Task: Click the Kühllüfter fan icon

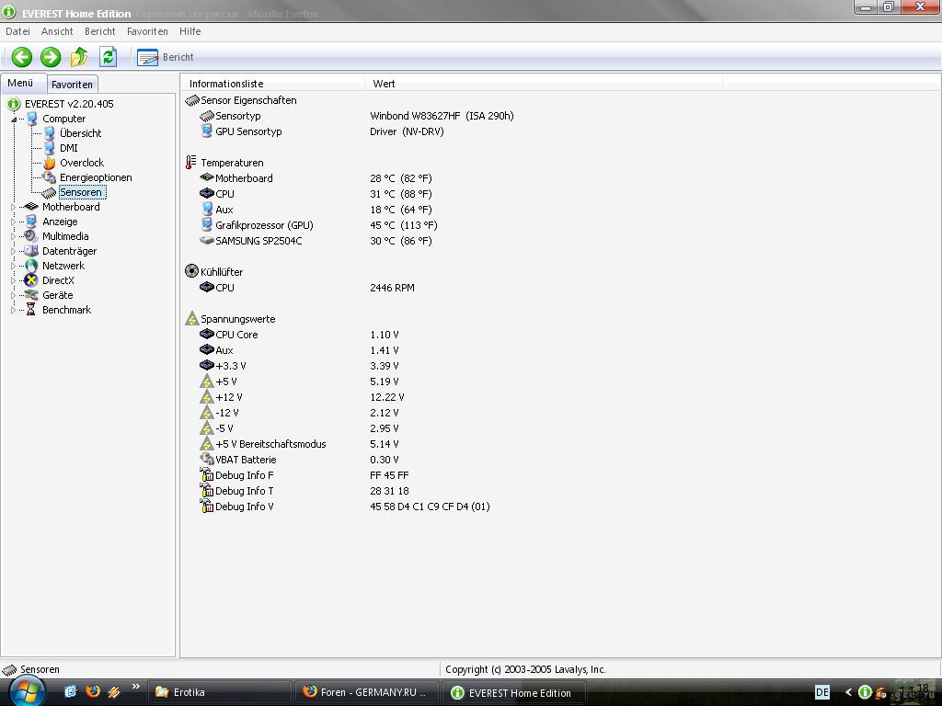Action: (x=191, y=271)
